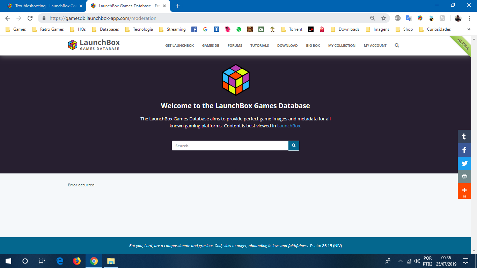
Task: Go back to previous page
Action: pos(8,18)
